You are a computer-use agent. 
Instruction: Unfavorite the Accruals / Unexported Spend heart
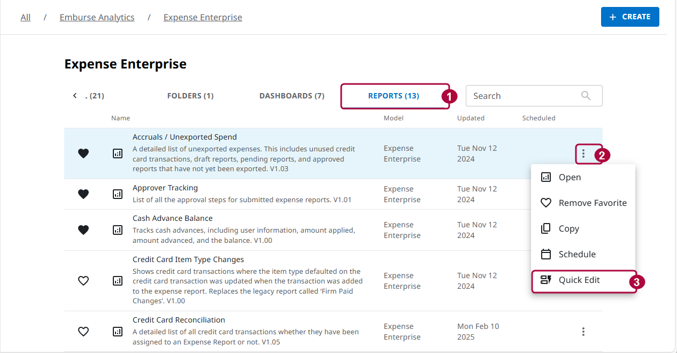(83, 154)
